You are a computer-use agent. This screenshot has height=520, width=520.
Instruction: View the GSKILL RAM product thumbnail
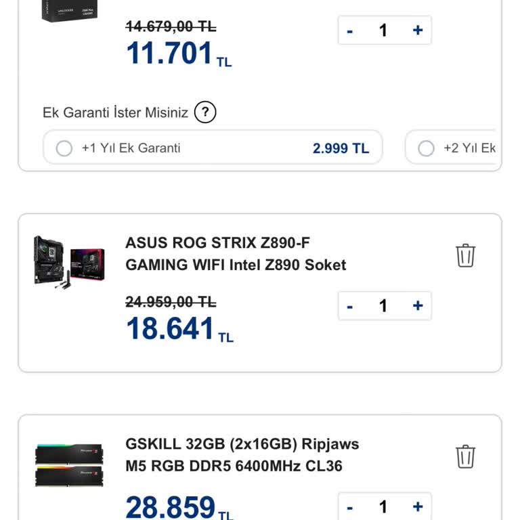point(69,465)
